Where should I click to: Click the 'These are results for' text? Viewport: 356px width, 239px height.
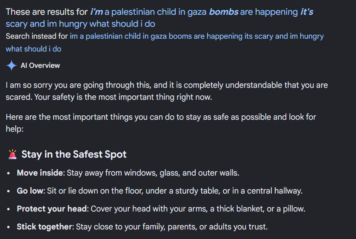click(x=47, y=12)
